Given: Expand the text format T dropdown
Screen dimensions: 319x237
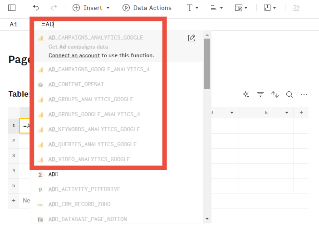Looking at the screenshot, I should point(192,8).
